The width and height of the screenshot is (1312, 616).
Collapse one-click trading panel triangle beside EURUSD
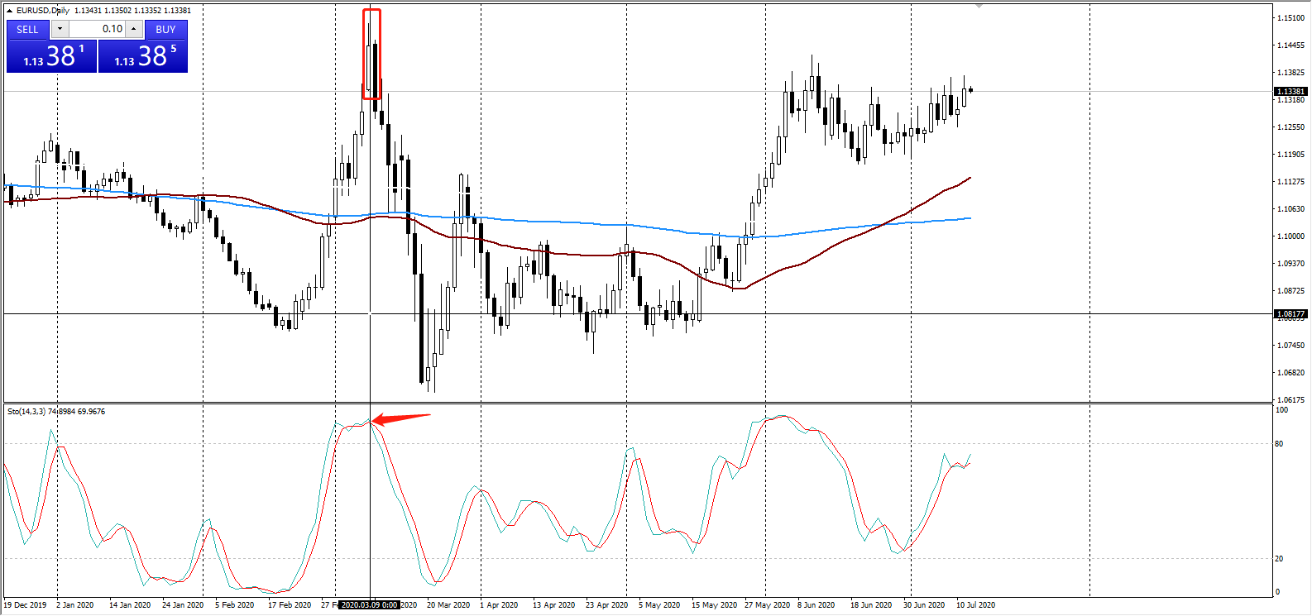(x=10, y=11)
